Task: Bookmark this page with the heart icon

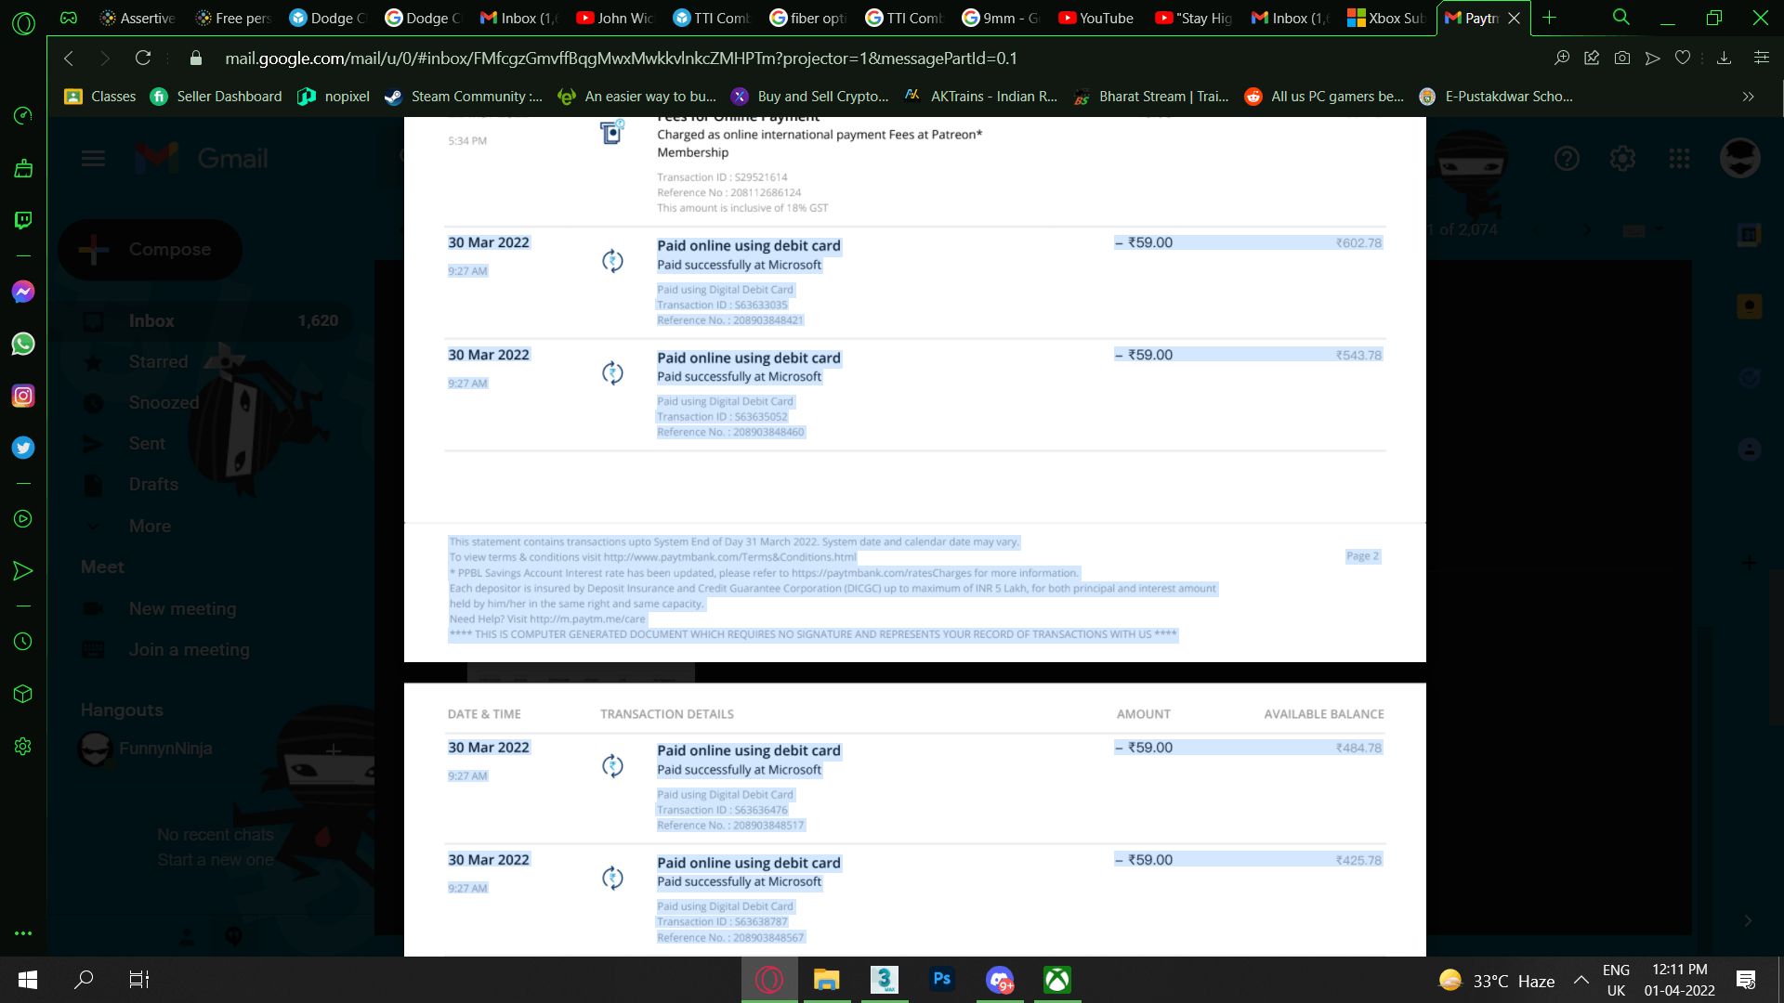Action: tap(1682, 59)
